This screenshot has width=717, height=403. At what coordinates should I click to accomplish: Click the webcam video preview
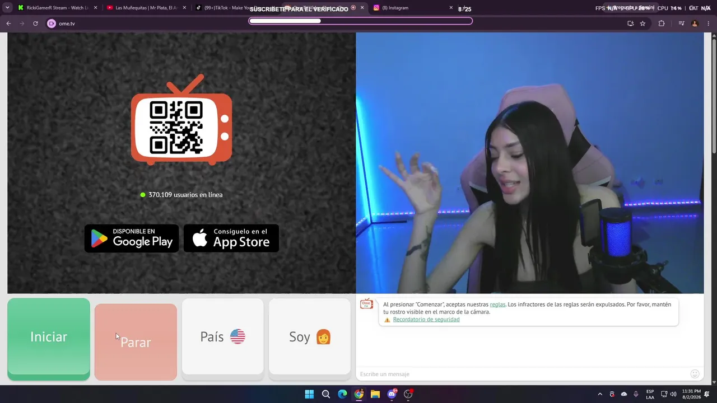tap(530, 163)
